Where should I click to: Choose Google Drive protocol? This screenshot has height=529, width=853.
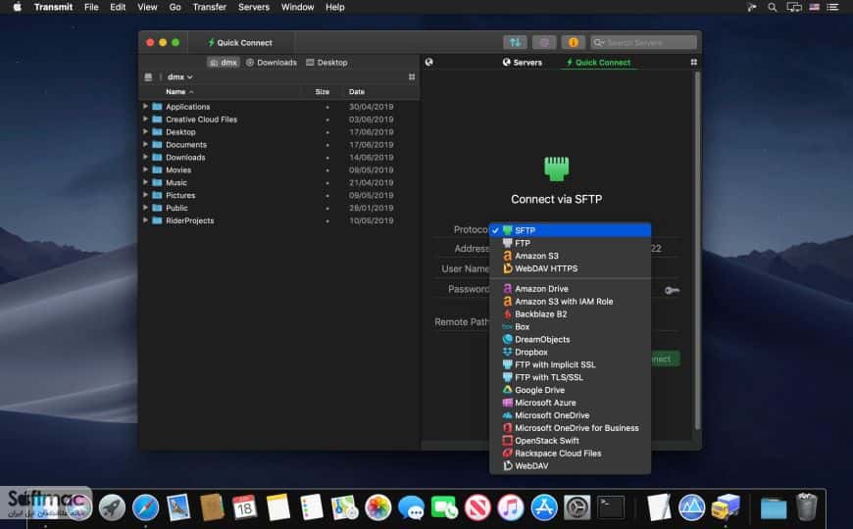click(x=570, y=390)
